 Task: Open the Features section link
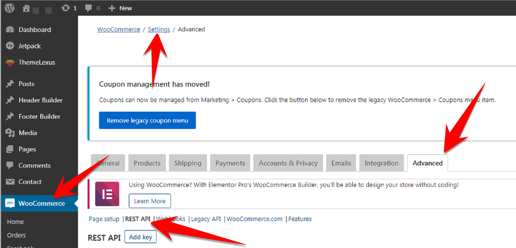(300, 219)
